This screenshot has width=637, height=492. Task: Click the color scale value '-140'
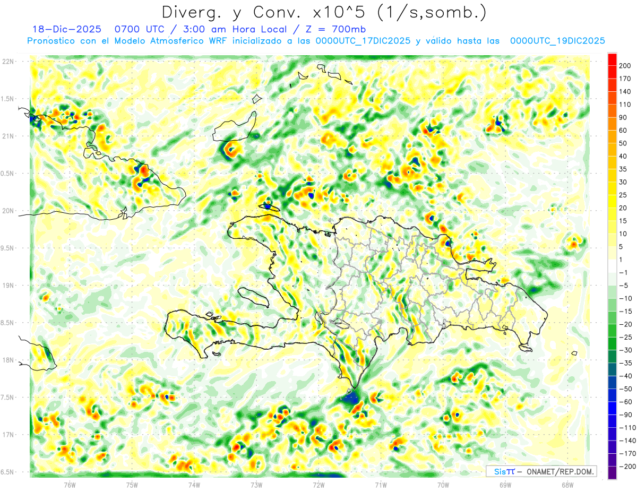click(627, 441)
